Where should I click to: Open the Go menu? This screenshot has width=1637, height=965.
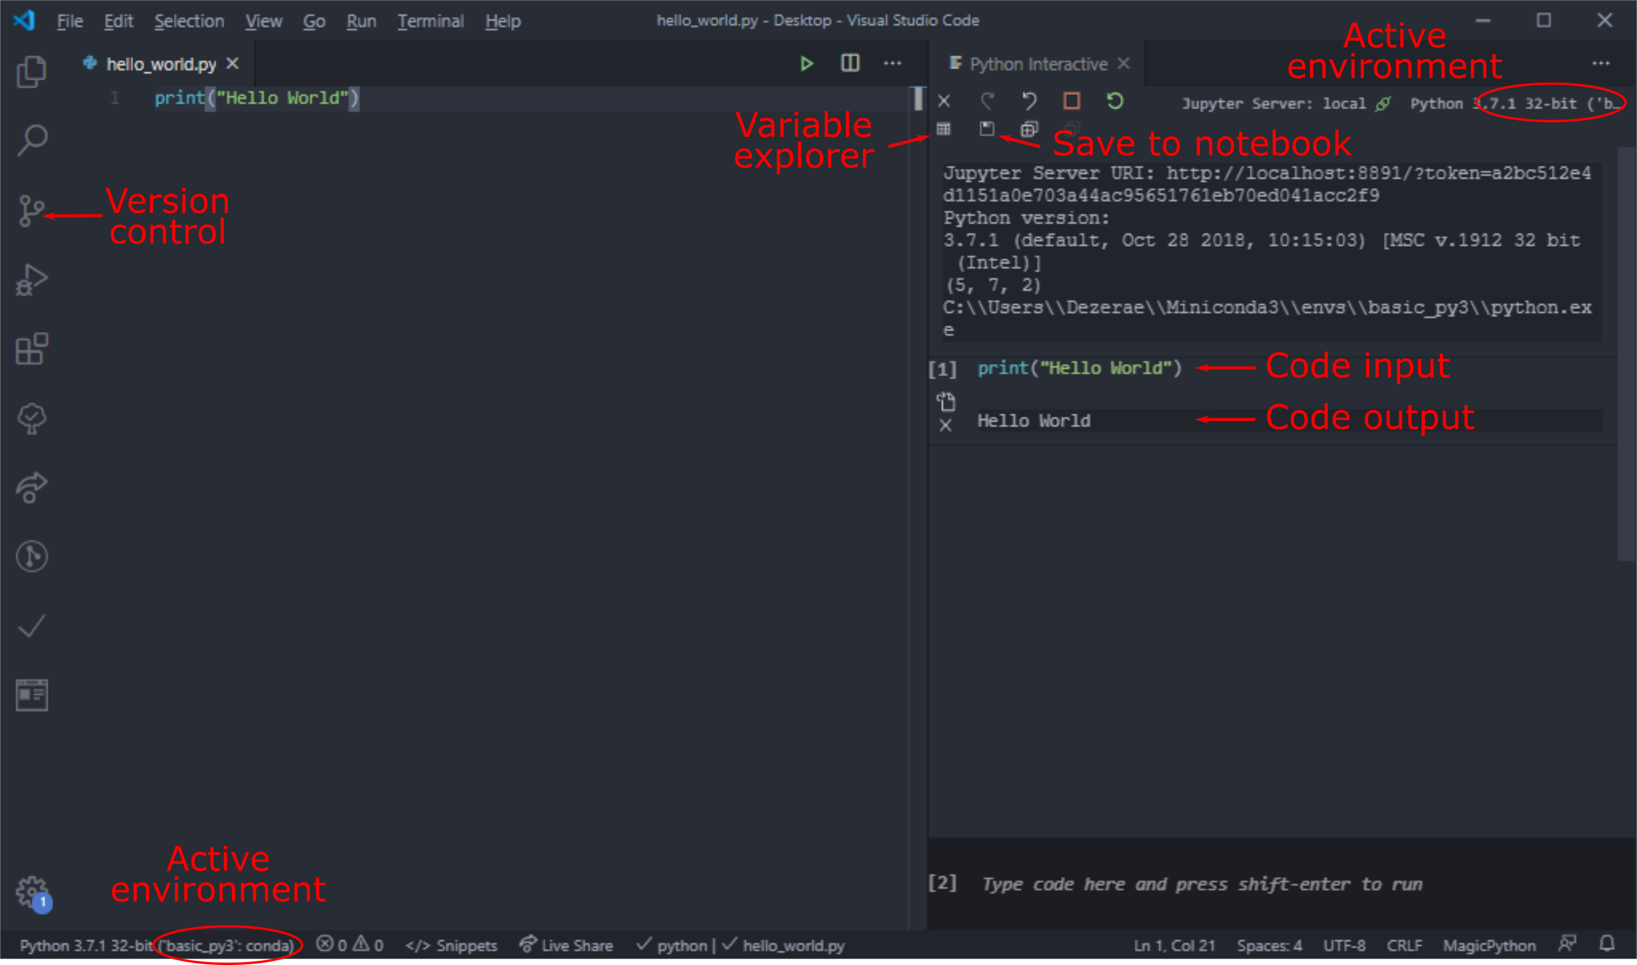[x=314, y=21]
